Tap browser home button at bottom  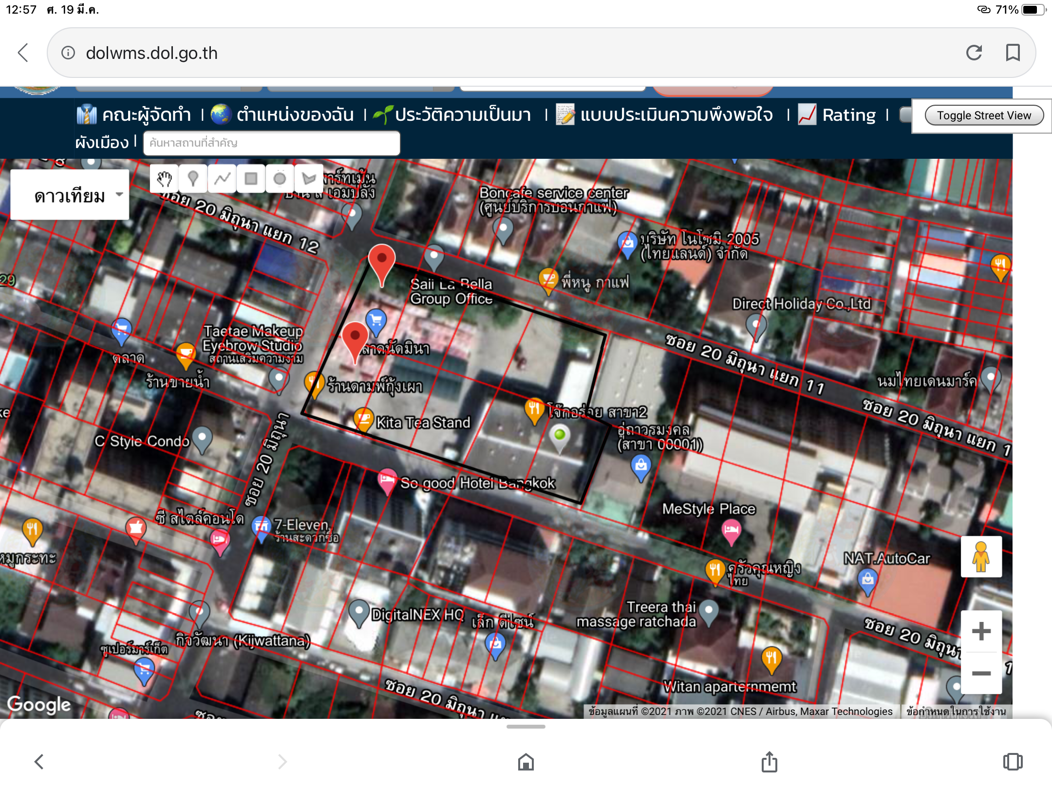[526, 762]
